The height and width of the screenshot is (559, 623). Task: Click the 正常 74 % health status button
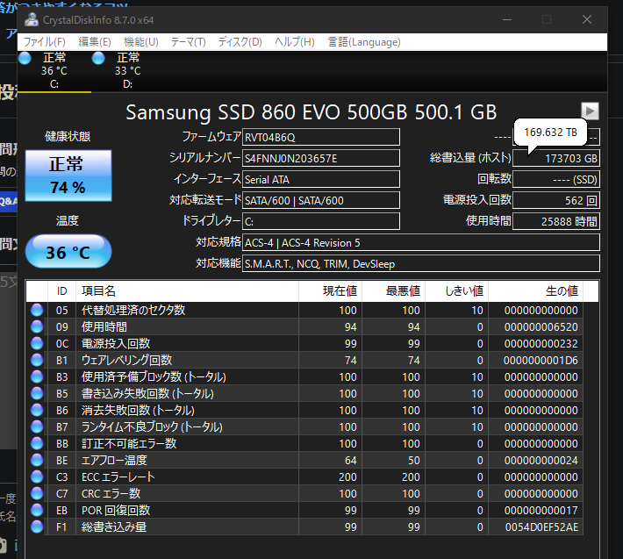68,176
